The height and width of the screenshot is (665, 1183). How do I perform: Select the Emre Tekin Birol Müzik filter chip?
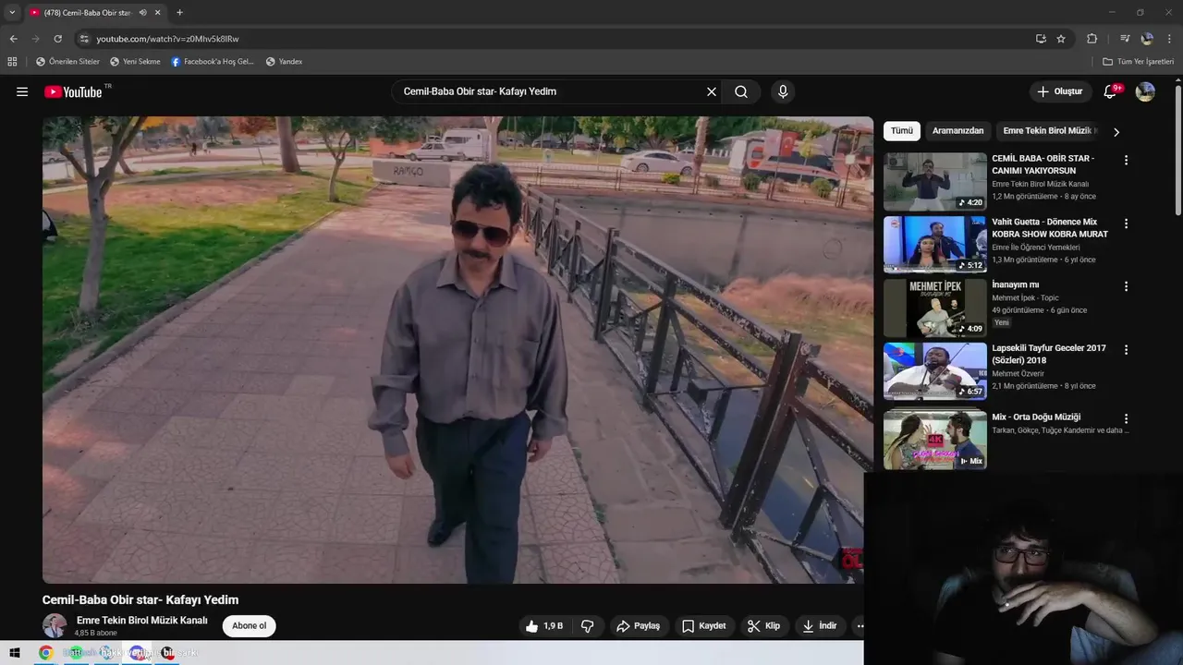pyautogui.click(x=1048, y=131)
